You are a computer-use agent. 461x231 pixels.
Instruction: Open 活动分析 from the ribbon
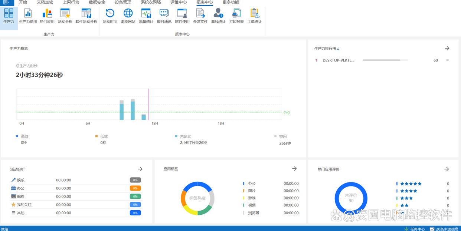pyautogui.click(x=65, y=16)
